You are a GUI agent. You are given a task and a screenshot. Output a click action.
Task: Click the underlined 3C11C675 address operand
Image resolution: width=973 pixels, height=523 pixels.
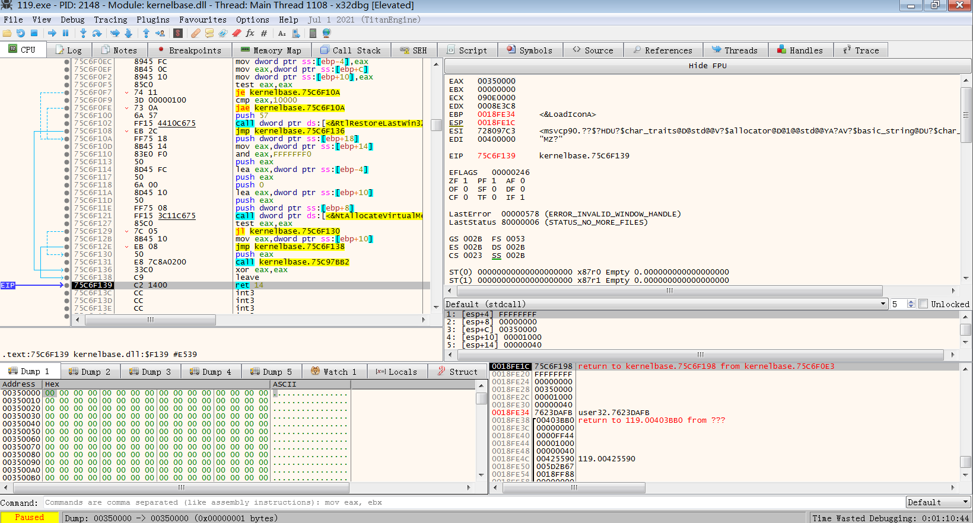177,216
